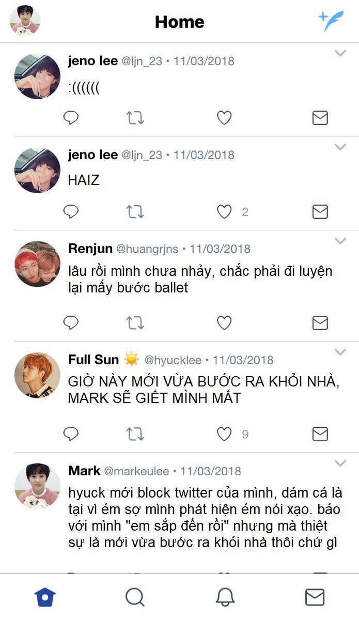Retweet jeno lee's HAIZ tweet
The height and width of the screenshot is (620, 359).
(x=135, y=212)
